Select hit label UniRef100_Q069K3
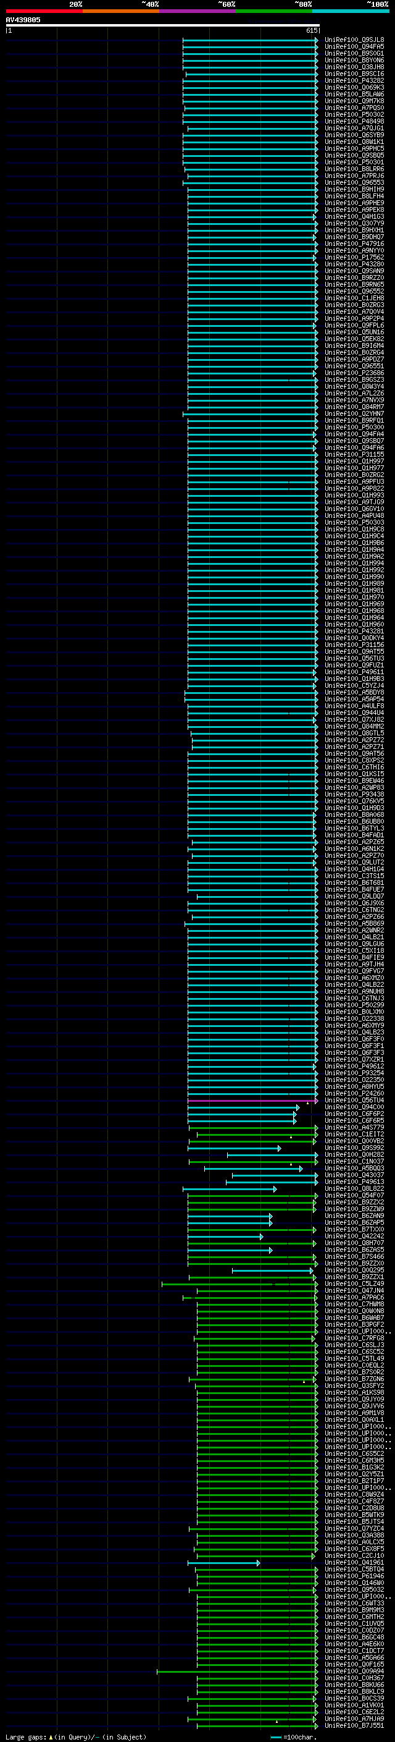Viewport: 395px width, 1742px height. pyautogui.click(x=354, y=87)
